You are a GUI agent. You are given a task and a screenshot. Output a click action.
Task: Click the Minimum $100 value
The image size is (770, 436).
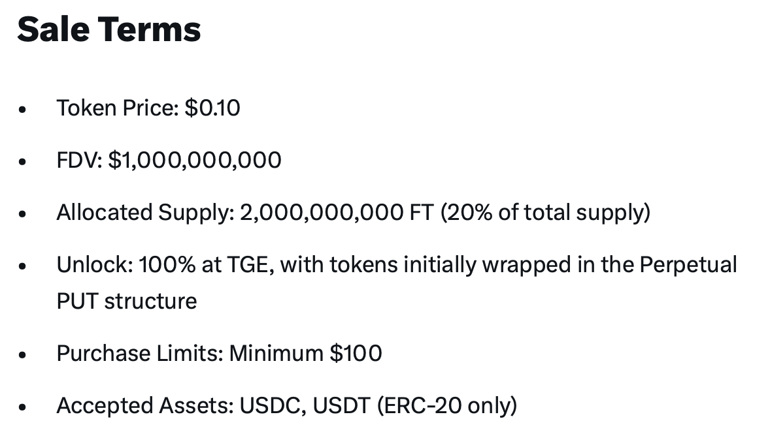click(305, 353)
